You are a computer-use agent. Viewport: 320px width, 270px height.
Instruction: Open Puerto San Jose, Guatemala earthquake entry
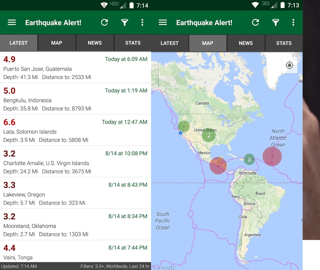(x=76, y=67)
